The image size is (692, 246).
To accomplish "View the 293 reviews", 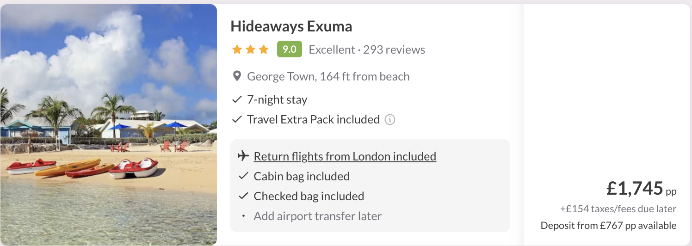I will pyautogui.click(x=394, y=49).
